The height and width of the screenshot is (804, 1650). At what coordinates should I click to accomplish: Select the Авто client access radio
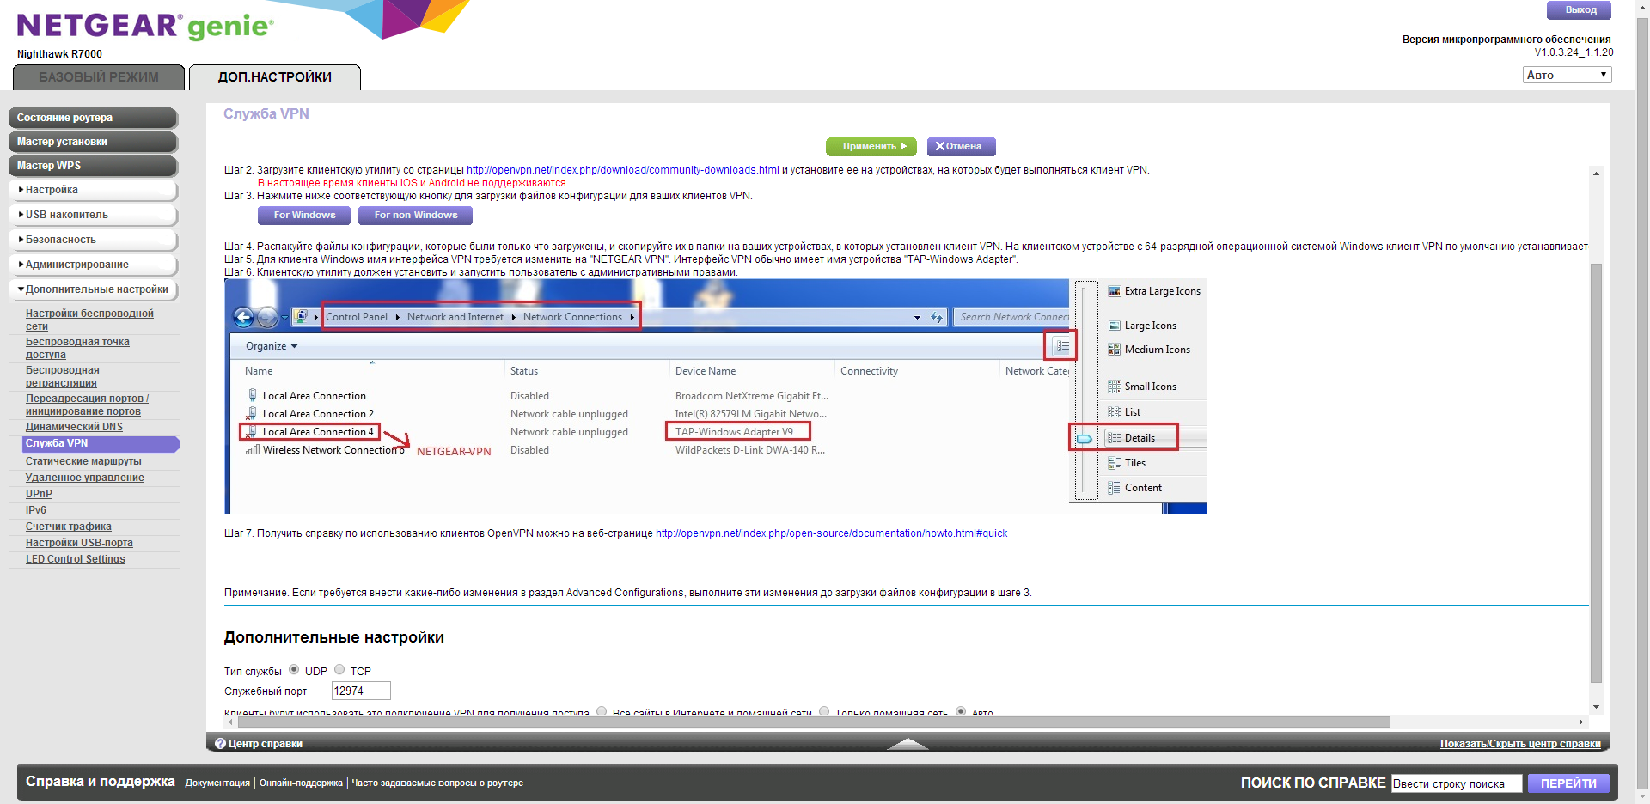tap(961, 711)
